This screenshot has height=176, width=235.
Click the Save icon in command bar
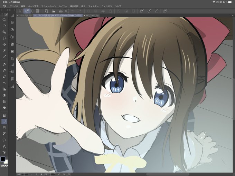(x=61, y=11)
